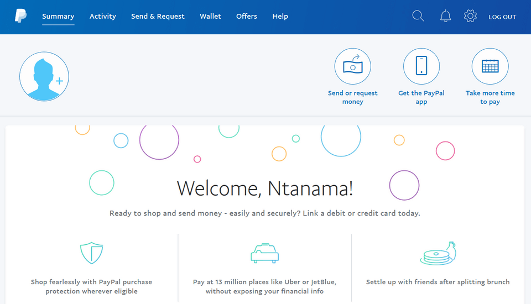Click the phone app icon

(x=421, y=66)
